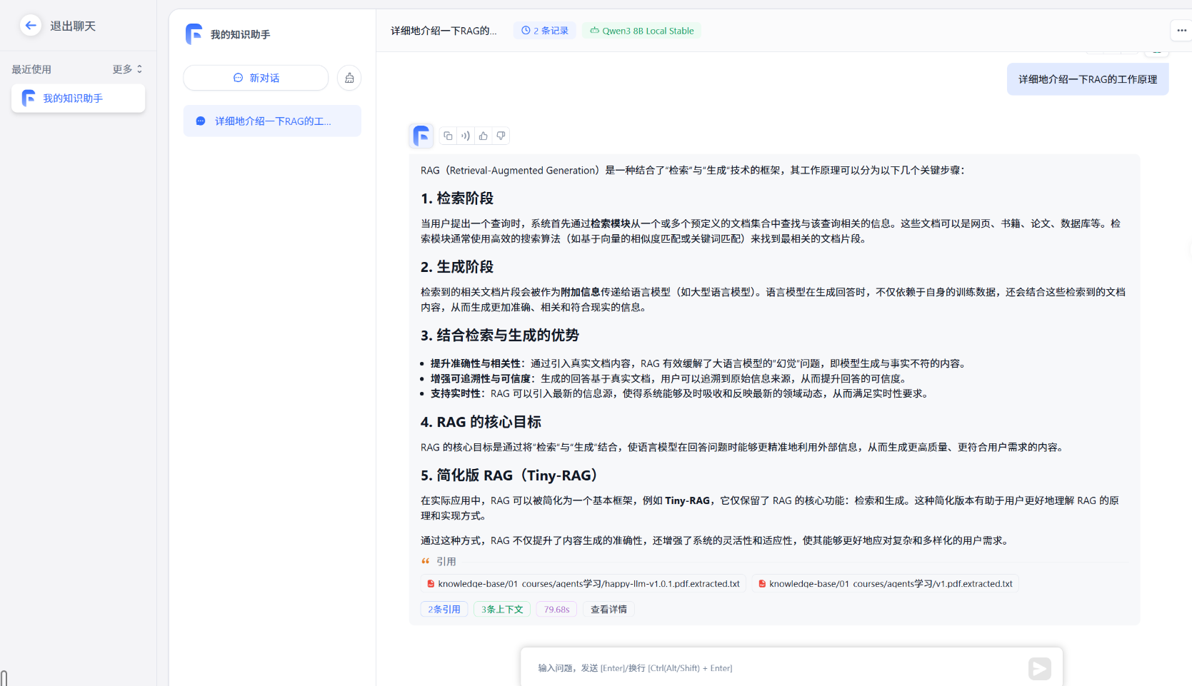
Task: Click the truncated chat title in the header
Action: (x=444, y=31)
